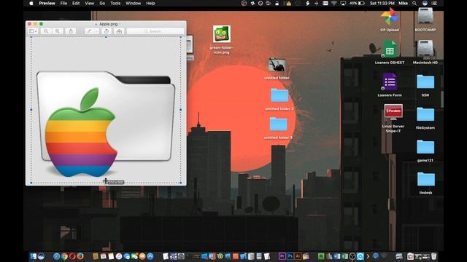The image size is (467, 262).
Task: Open the Help menu
Action: click(150, 3)
